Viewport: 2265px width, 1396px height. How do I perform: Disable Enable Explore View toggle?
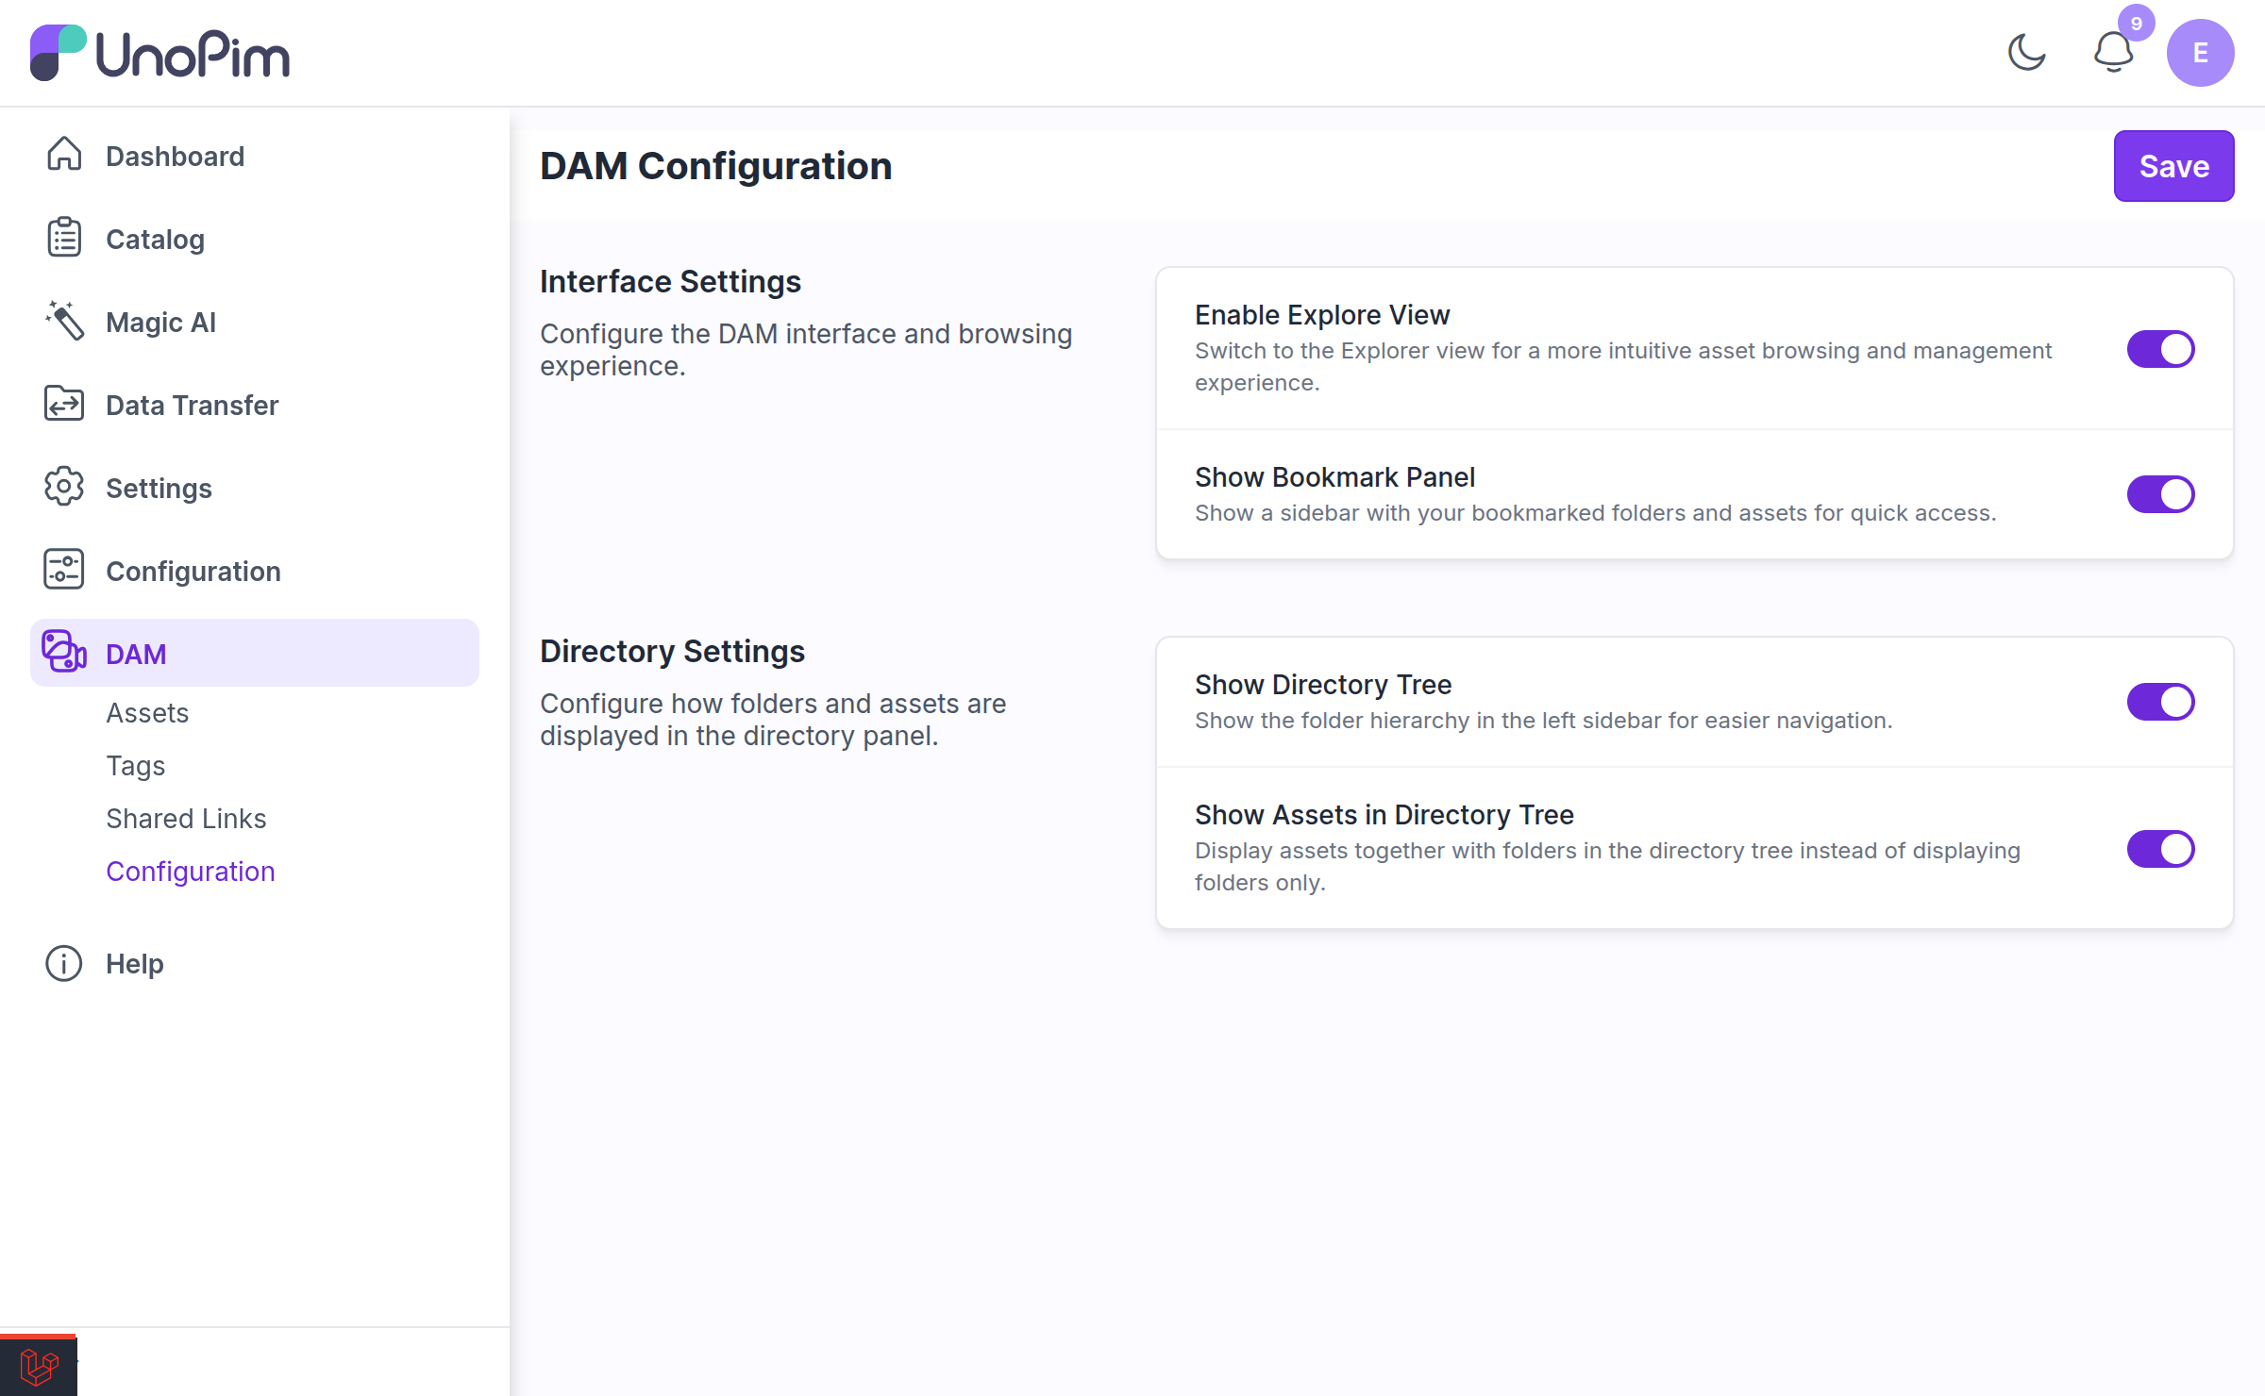point(2160,349)
